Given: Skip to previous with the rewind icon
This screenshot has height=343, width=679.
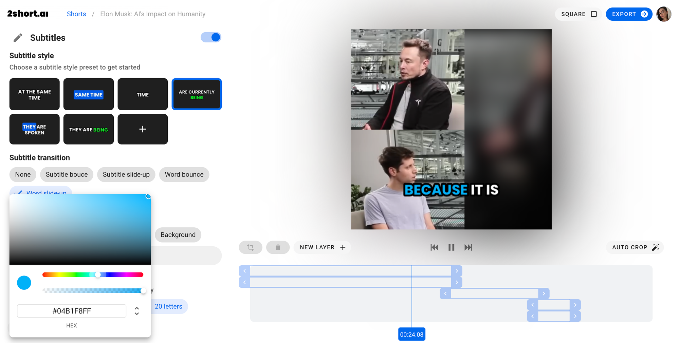Looking at the screenshot, I should click(434, 247).
